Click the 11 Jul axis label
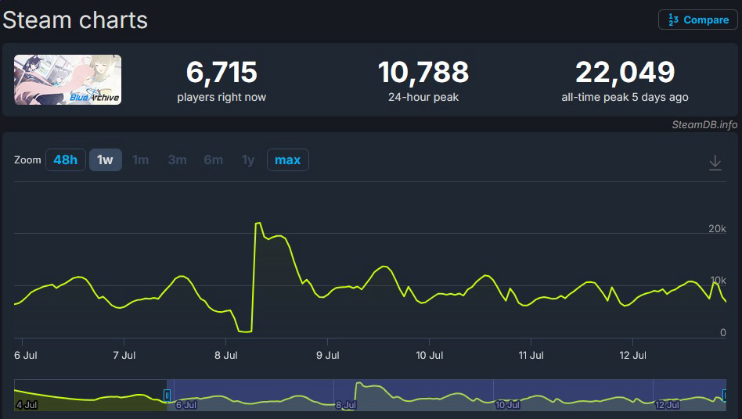This screenshot has height=419, width=742. (x=531, y=355)
